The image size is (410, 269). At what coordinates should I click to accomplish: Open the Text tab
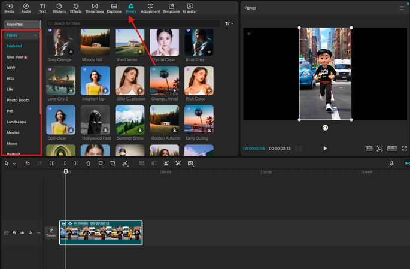[x=42, y=8]
